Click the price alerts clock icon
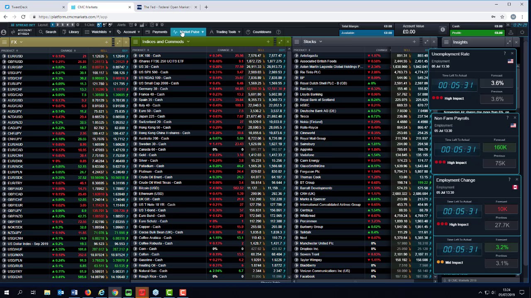Screen dimensions: 531x298 [x=131, y=25]
